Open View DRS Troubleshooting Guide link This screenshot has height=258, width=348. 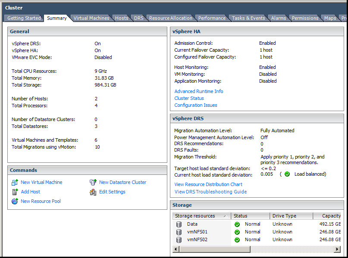click(x=210, y=192)
